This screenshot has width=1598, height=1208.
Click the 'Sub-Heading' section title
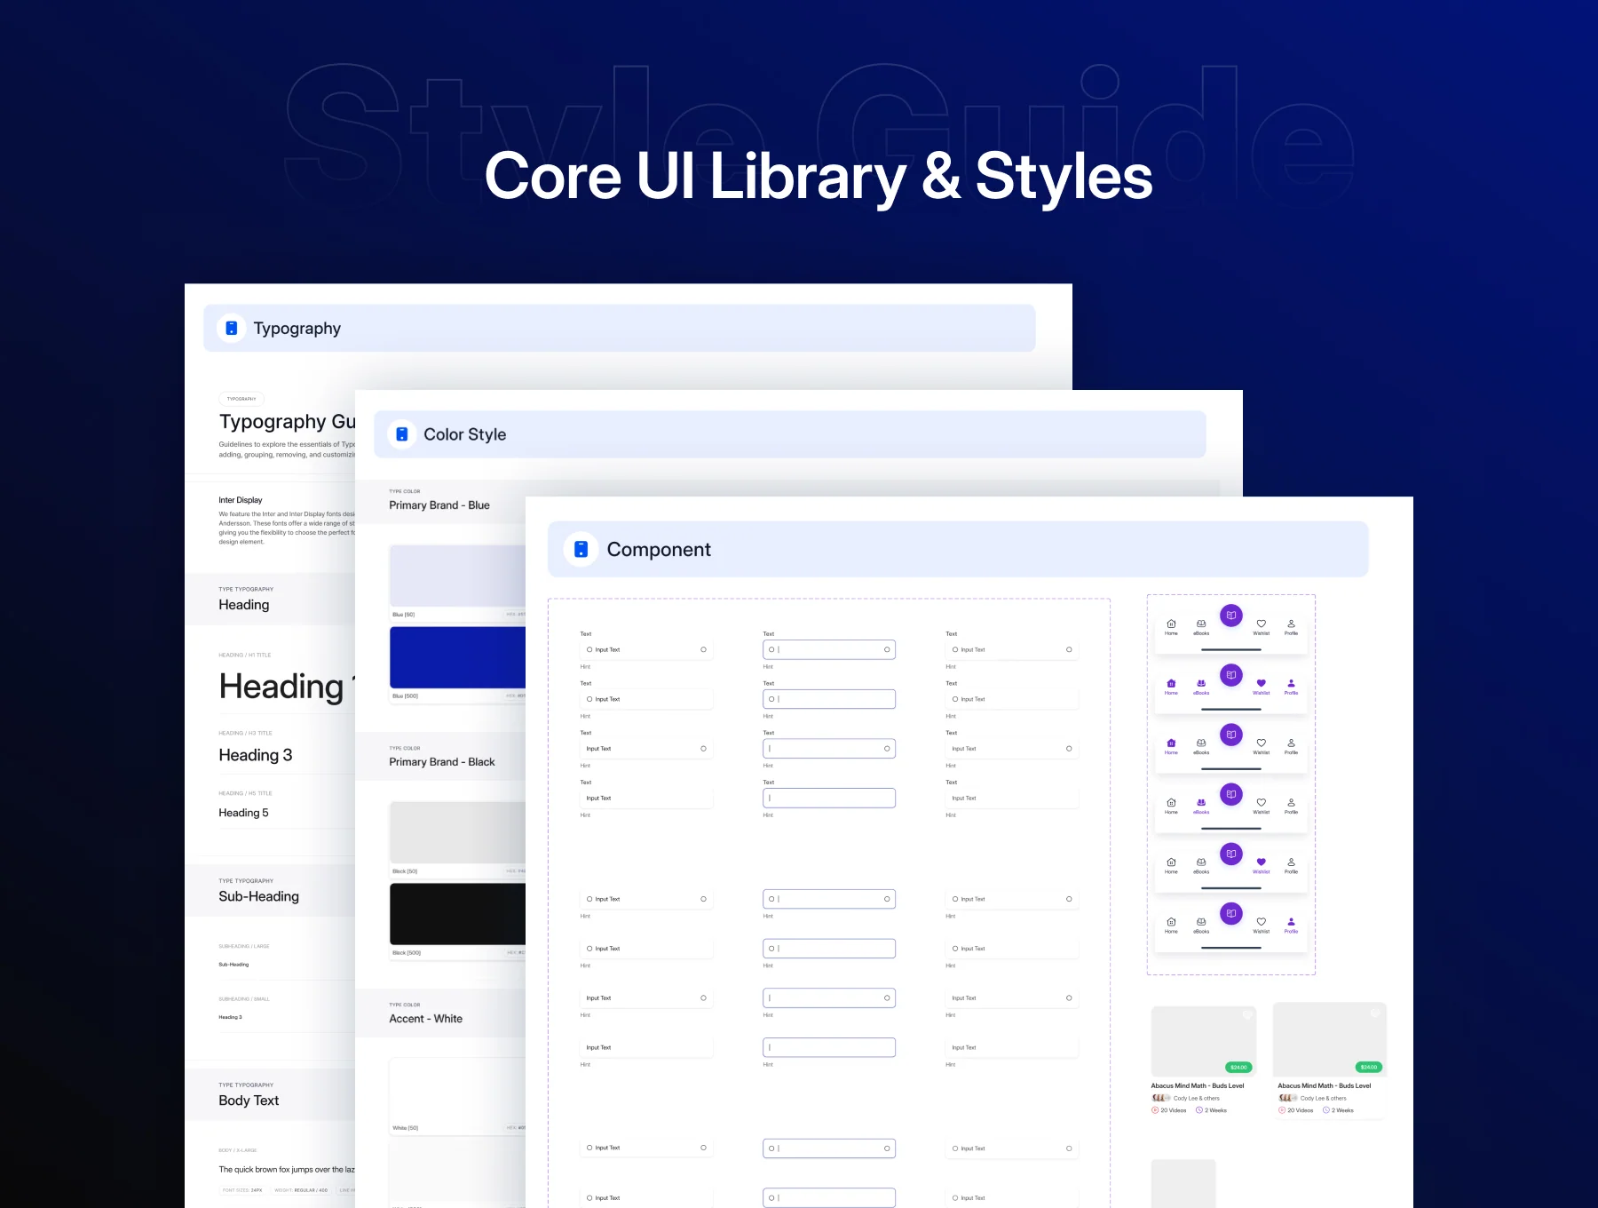259,897
